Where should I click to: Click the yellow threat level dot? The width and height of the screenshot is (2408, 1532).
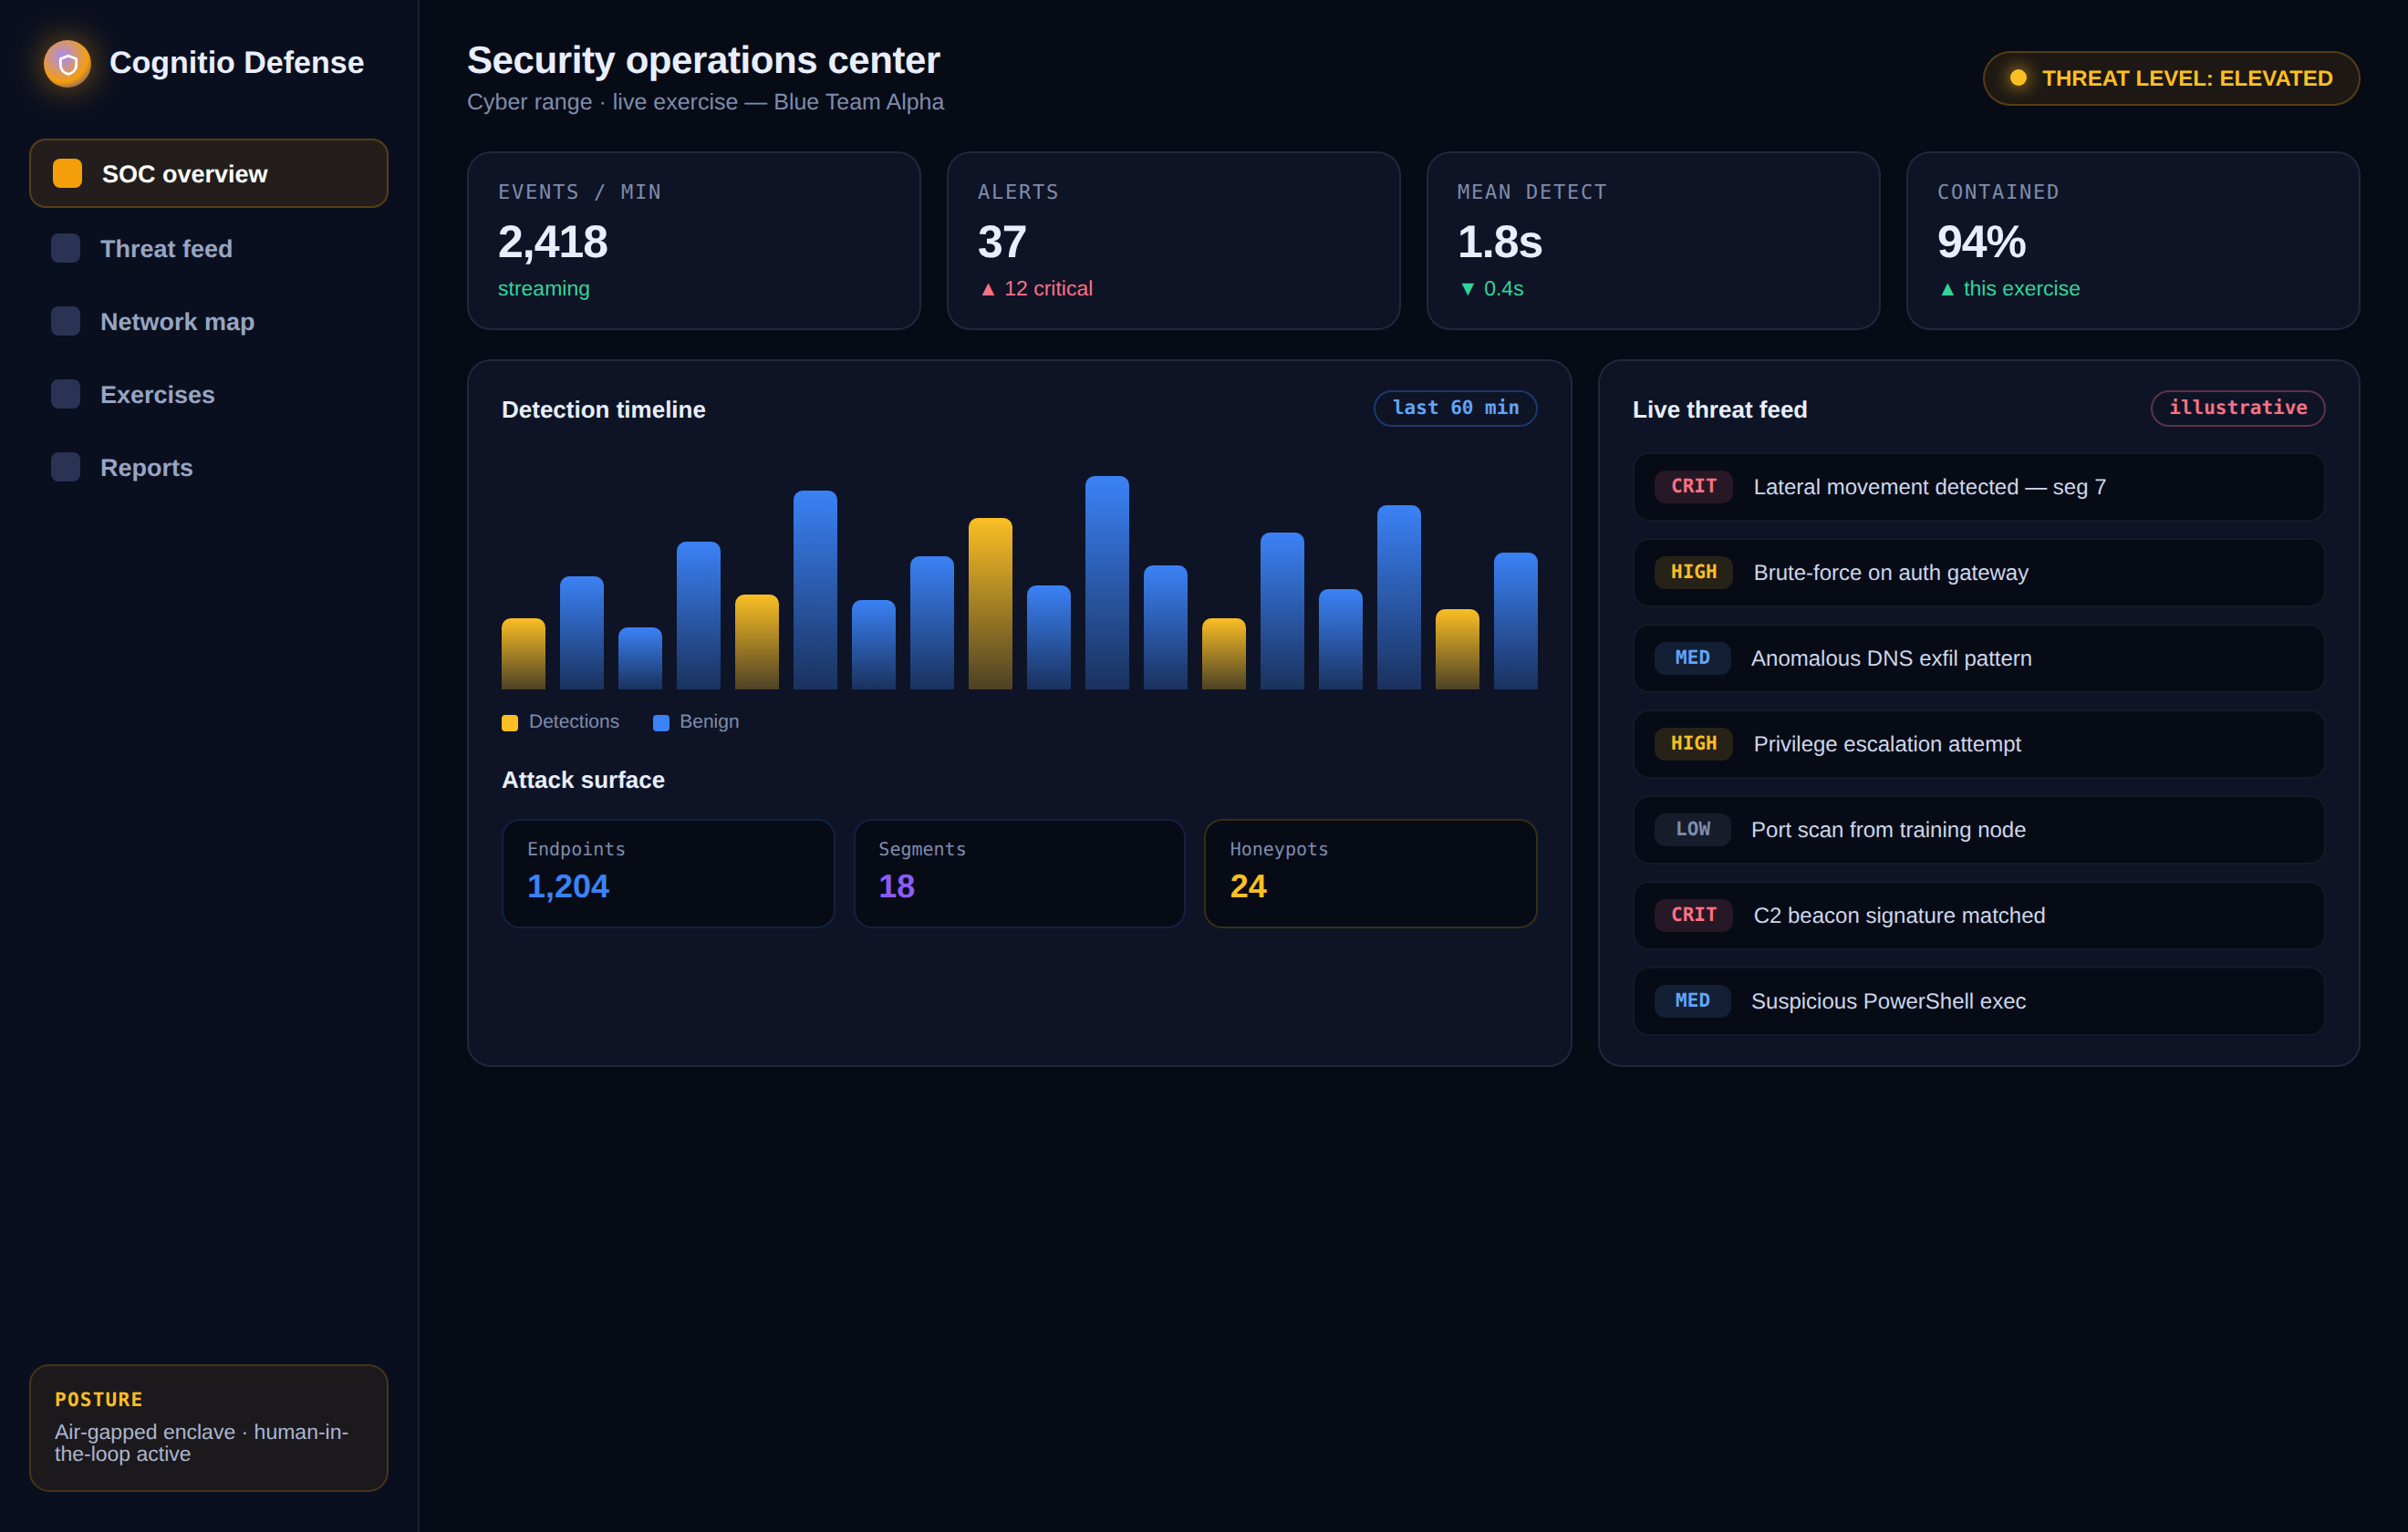(x=2018, y=78)
